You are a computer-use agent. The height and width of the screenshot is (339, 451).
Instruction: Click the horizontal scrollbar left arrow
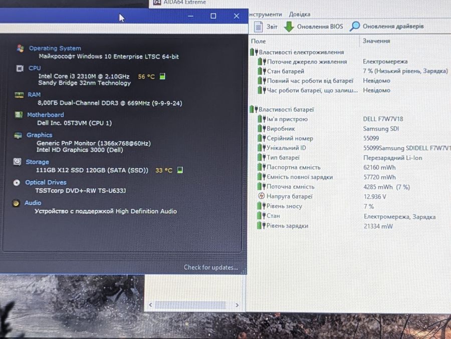pos(150,305)
